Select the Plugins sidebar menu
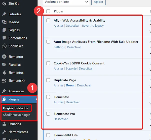This screenshot has width=151, height=140. pos(19,99)
